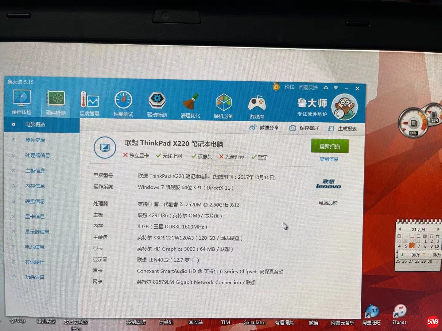The image size is (442, 331).
Task: Open 硬件体检 hardware checkup icon
Action: (x=21, y=102)
